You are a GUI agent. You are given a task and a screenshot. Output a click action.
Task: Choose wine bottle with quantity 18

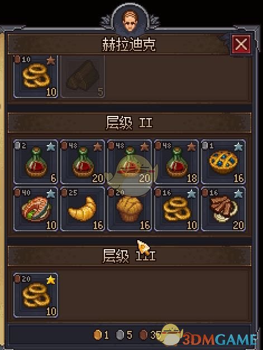(x=176, y=162)
